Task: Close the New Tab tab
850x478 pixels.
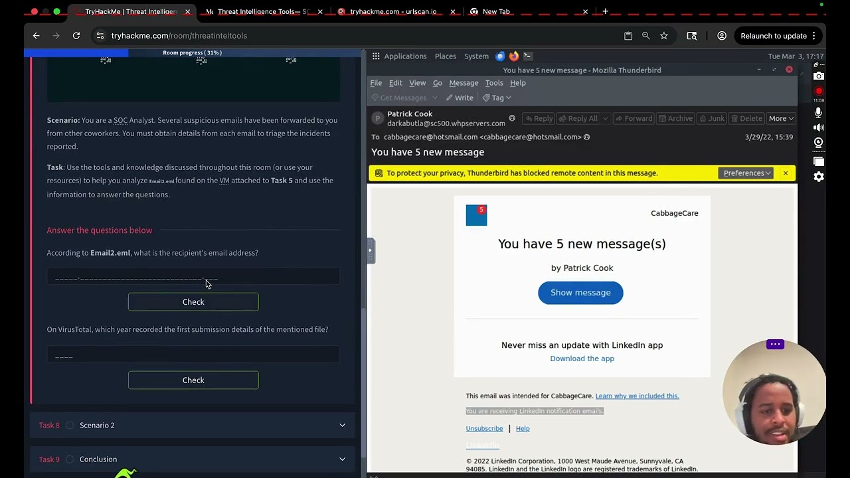Action: click(x=585, y=11)
